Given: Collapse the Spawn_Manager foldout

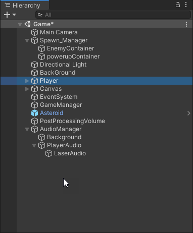Looking at the screenshot, I should coord(27,40).
